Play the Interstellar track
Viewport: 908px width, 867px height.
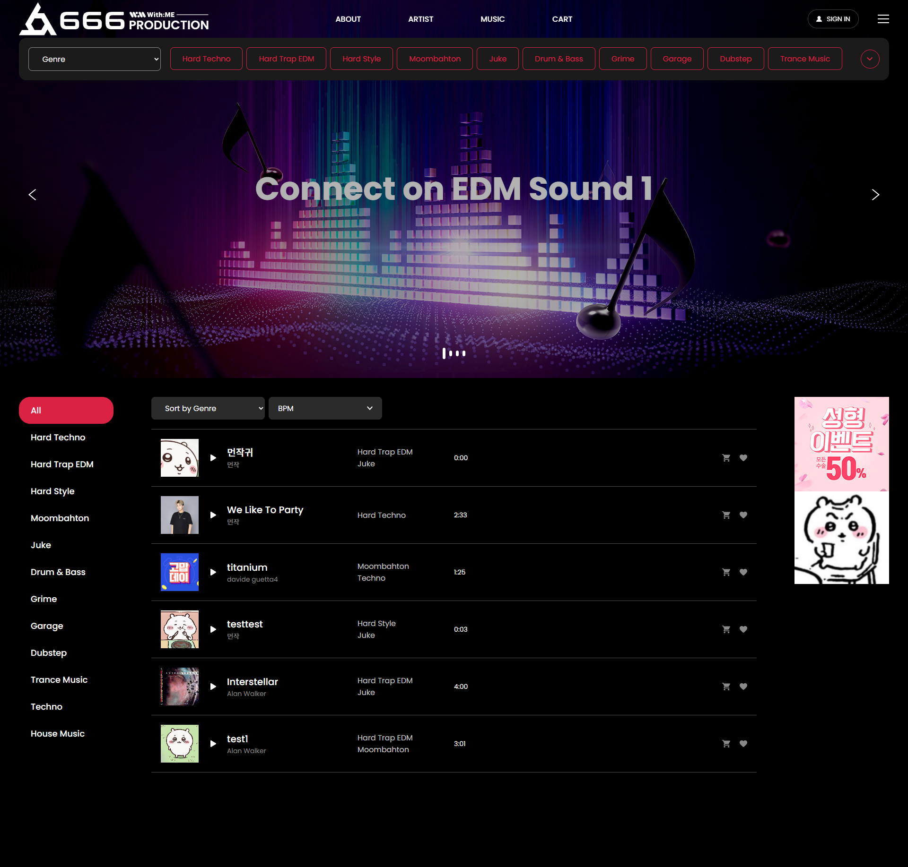tap(213, 687)
